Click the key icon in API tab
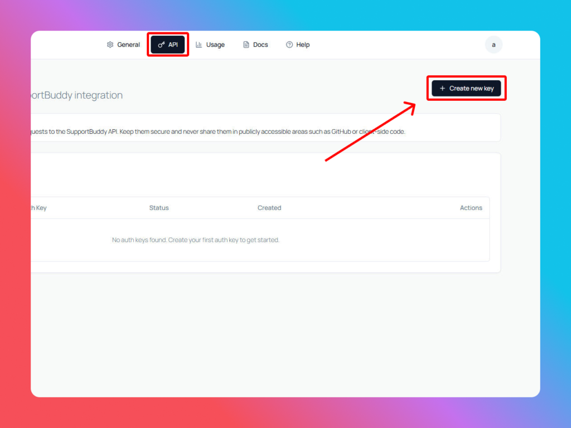 [x=161, y=45]
